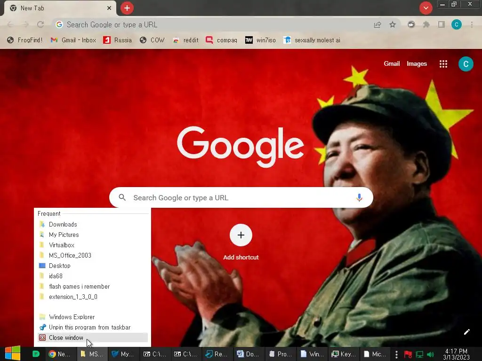Open My Pictures from the jump list
Viewport: 482px width, 361px height.
93,235
